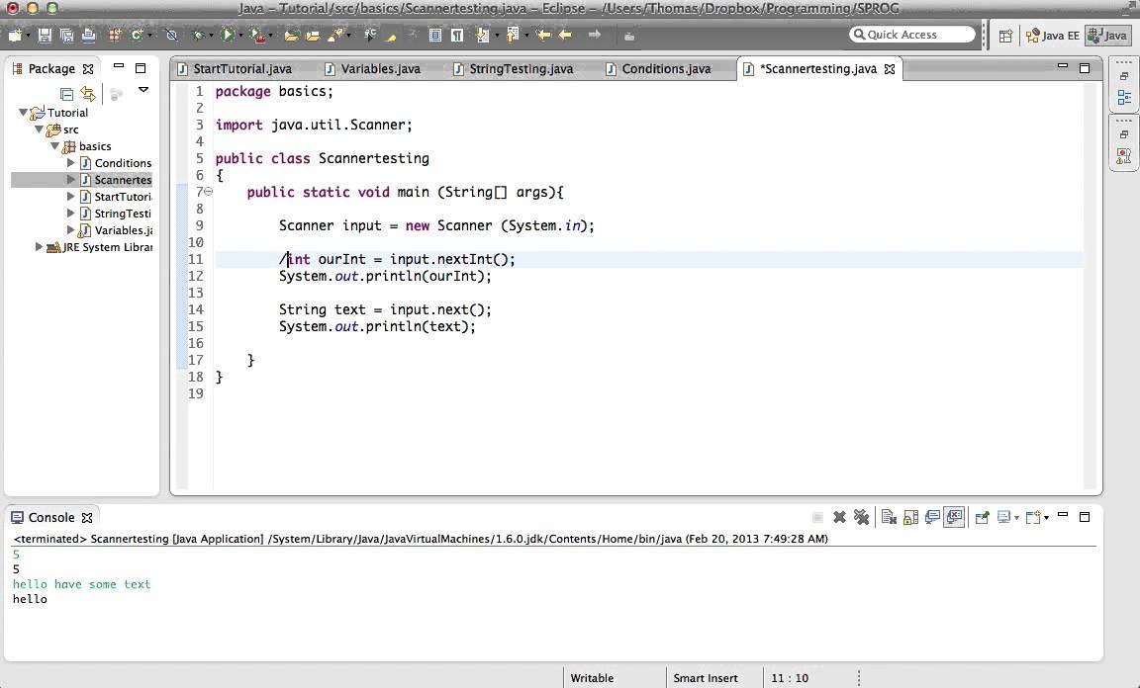The height and width of the screenshot is (688, 1140).
Task: Open the Variables.java tab
Action: coord(372,69)
